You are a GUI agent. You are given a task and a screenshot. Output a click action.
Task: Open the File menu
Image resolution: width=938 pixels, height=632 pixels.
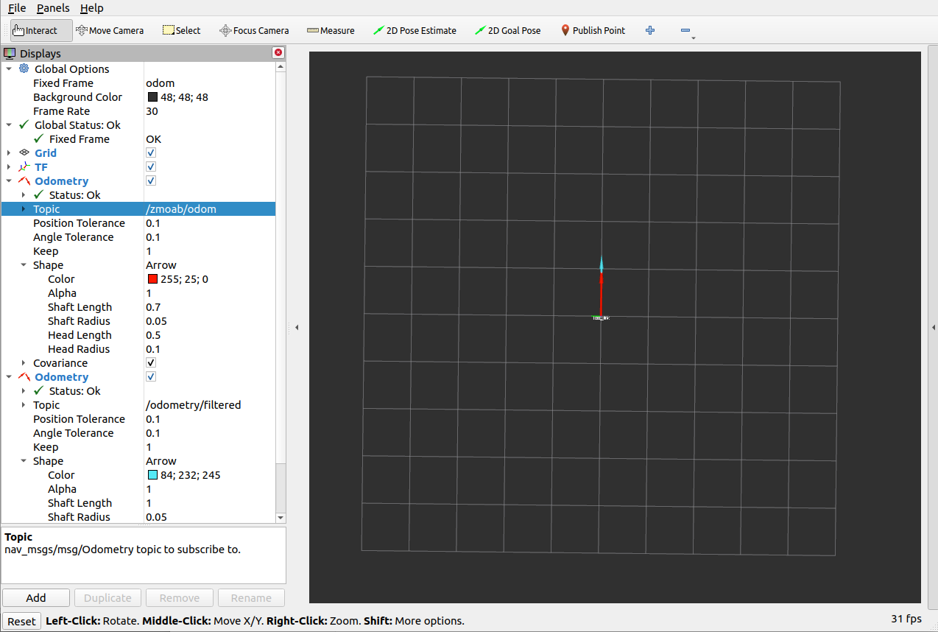tap(17, 8)
